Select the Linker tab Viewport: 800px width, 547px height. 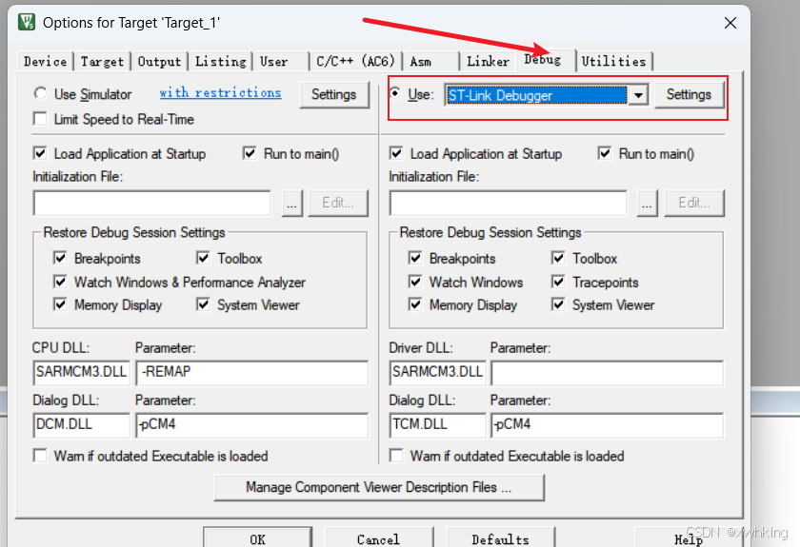[x=489, y=62]
